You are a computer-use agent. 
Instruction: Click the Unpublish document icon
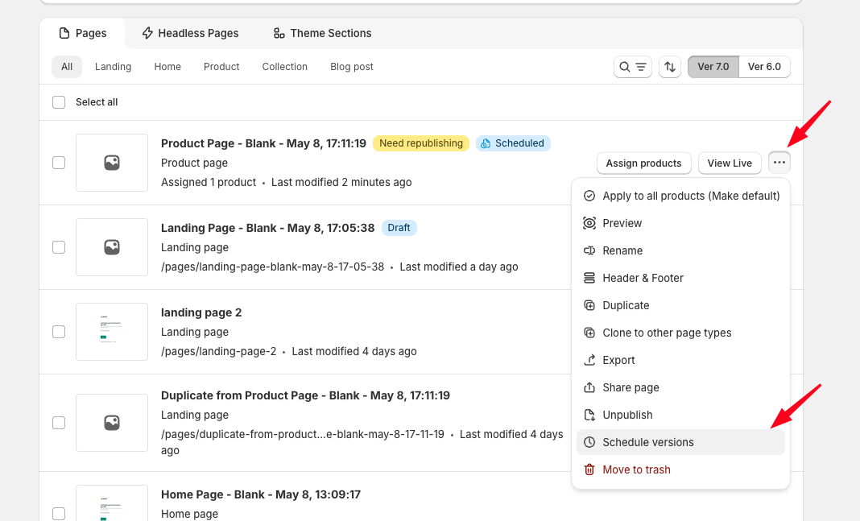(x=589, y=416)
